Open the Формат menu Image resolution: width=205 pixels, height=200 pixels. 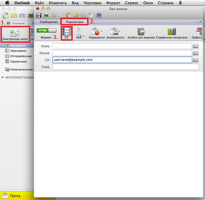click(113, 3)
